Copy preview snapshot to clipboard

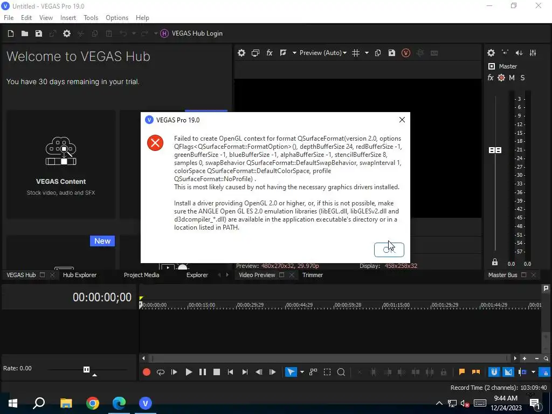(378, 53)
